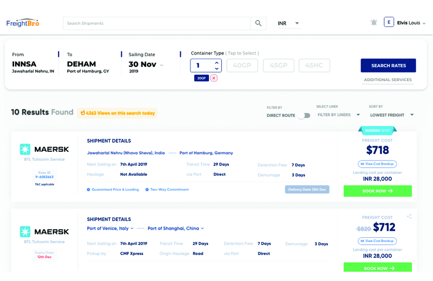Click the share icon on $712 card

409,217
